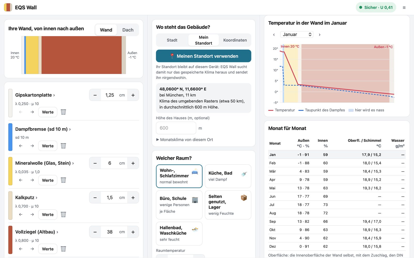Switch location mode to Koordinaten tab
Screen dimensions: 414x258
click(x=235, y=40)
